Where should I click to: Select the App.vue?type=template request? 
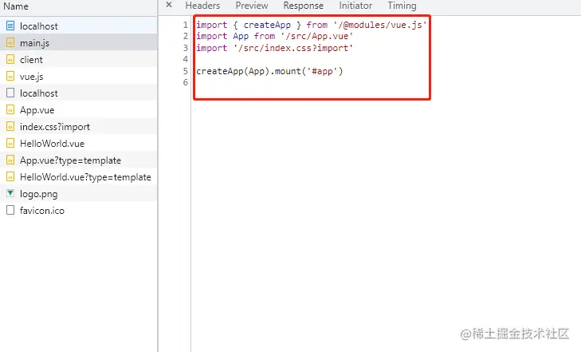[79, 160]
